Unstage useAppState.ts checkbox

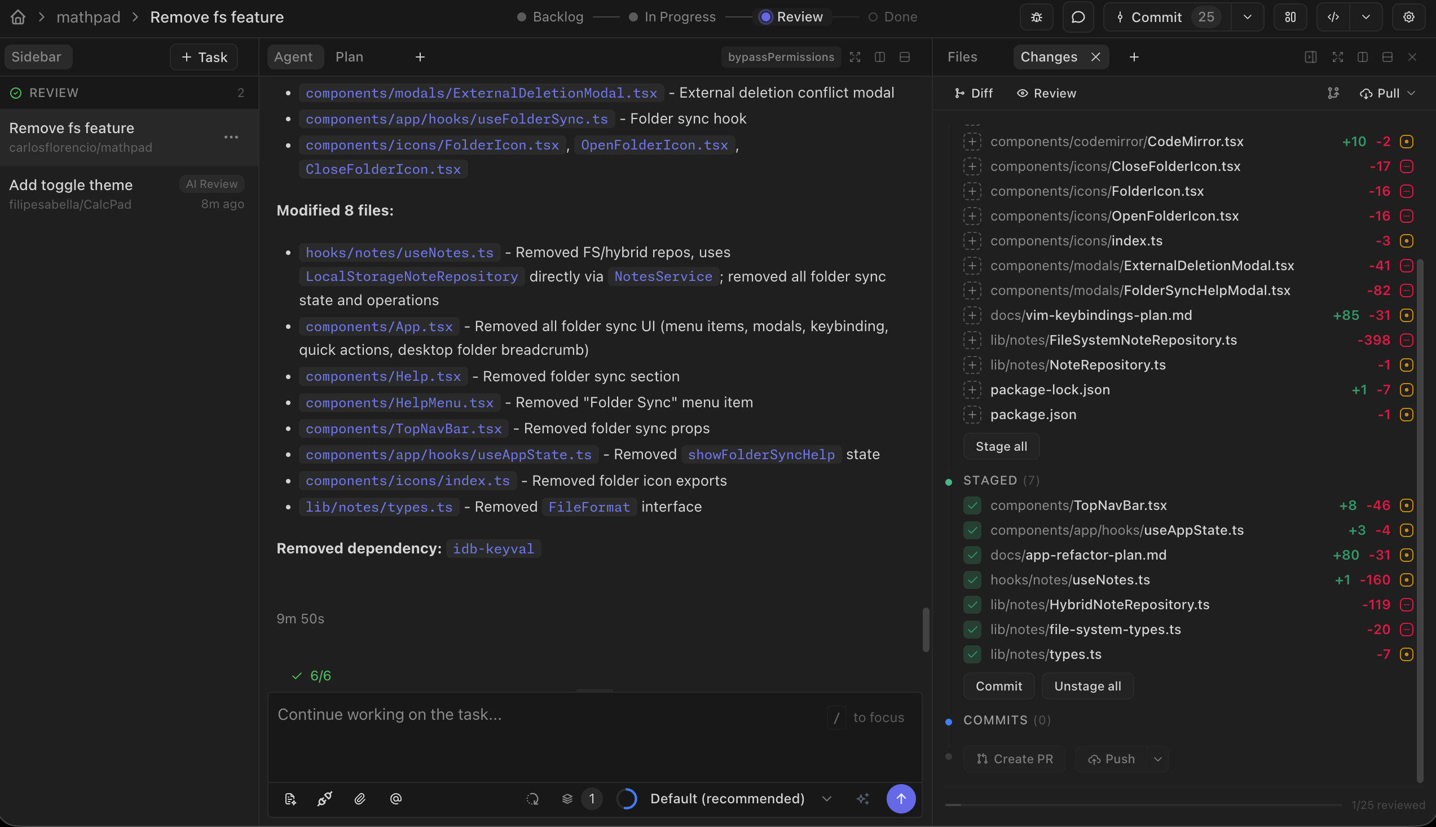[x=972, y=530]
